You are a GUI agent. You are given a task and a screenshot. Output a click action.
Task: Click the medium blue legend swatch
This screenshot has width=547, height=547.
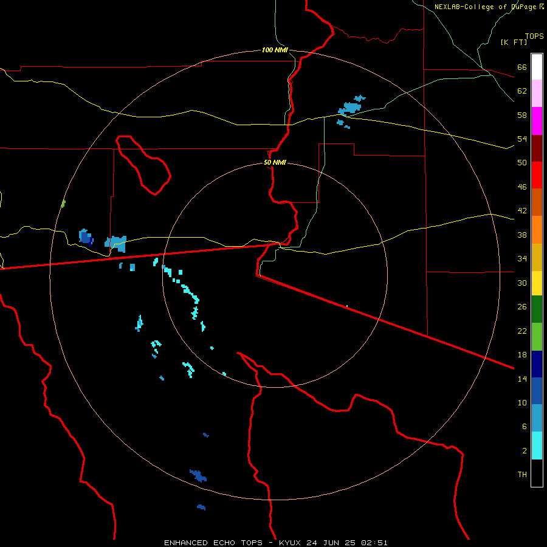click(x=537, y=391)
